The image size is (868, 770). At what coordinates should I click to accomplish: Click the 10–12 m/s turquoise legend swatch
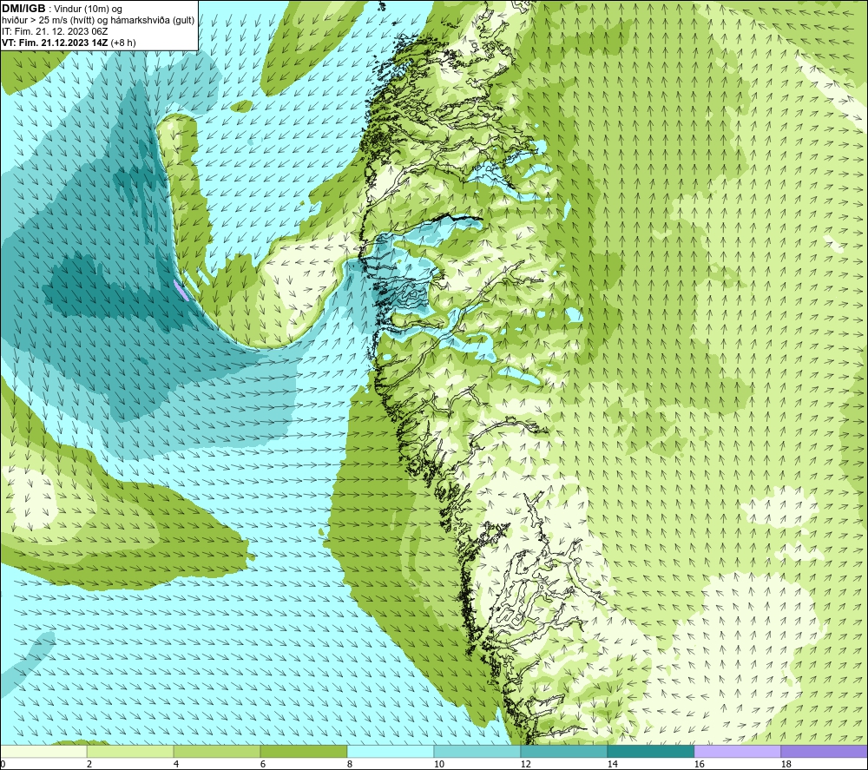point(477,752)
